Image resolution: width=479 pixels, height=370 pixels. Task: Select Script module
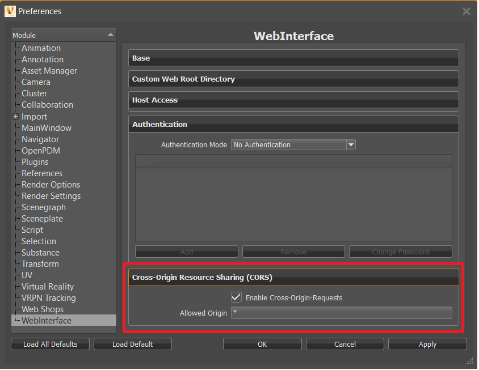pyautogui.click(x=32, y=230)
